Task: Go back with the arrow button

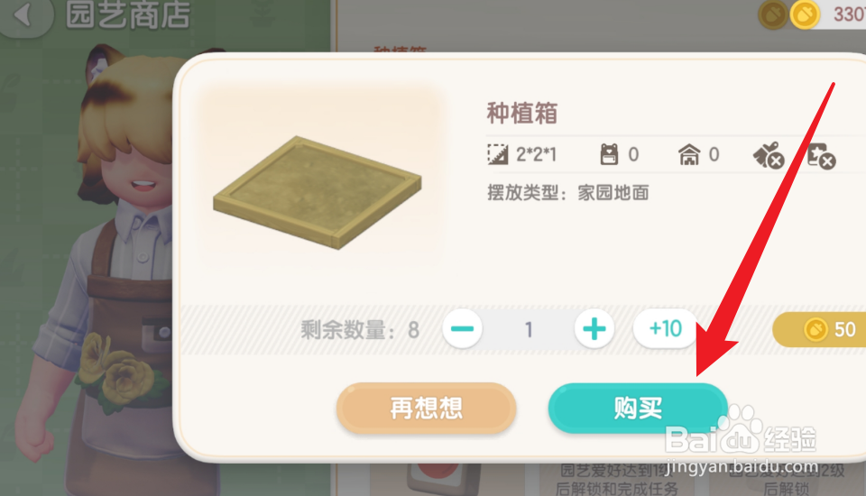Action: pyautogui.click(x=25, y=14)
